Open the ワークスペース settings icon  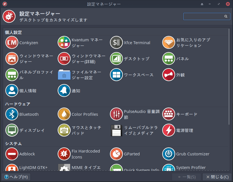click(116, 75)
